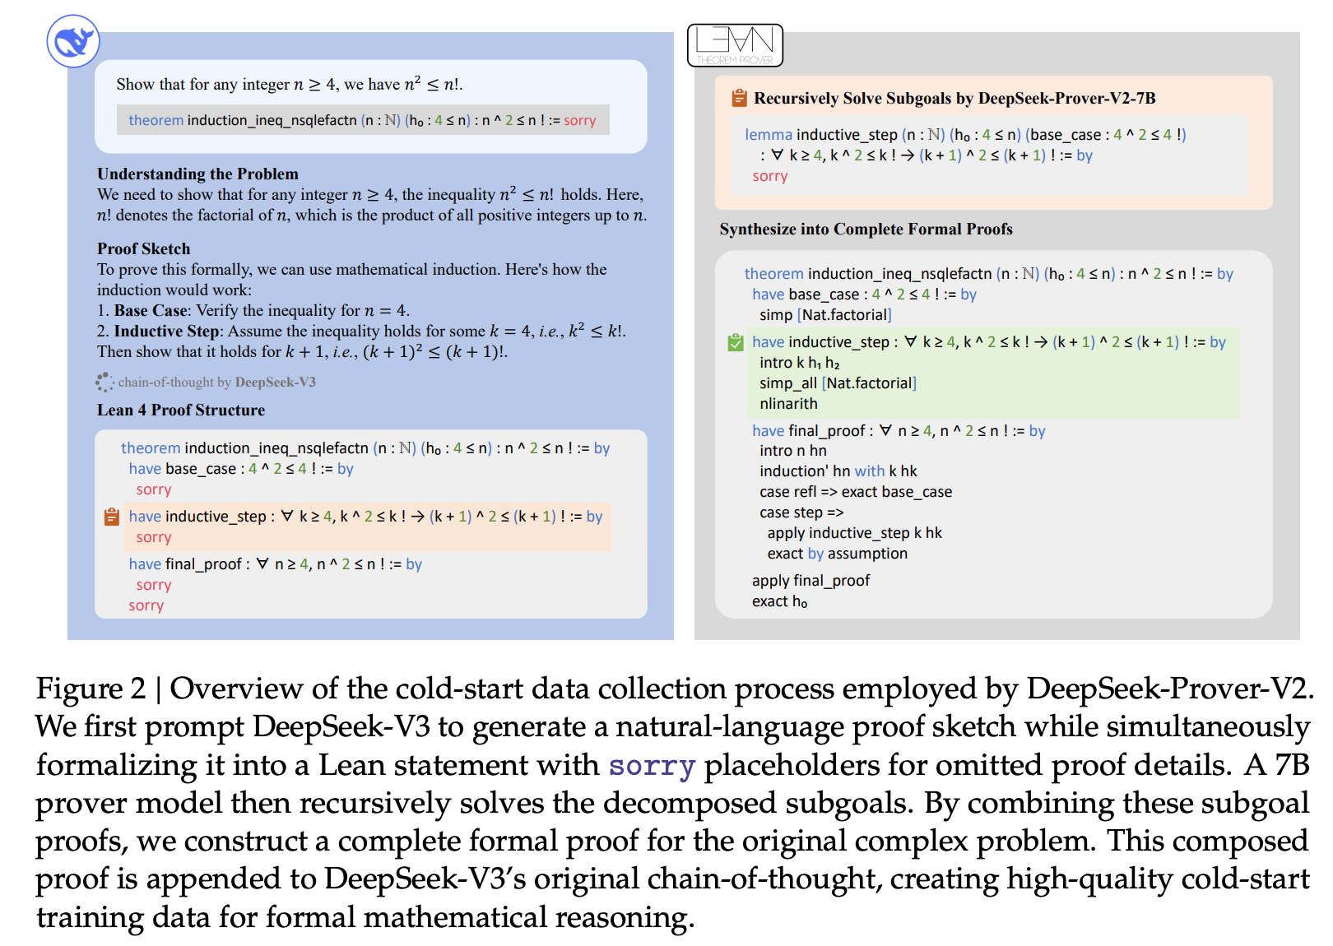This screenshot has width=1333, height=946.
Task: Click the Proof Sketch heading
Action: click(143, 248)
